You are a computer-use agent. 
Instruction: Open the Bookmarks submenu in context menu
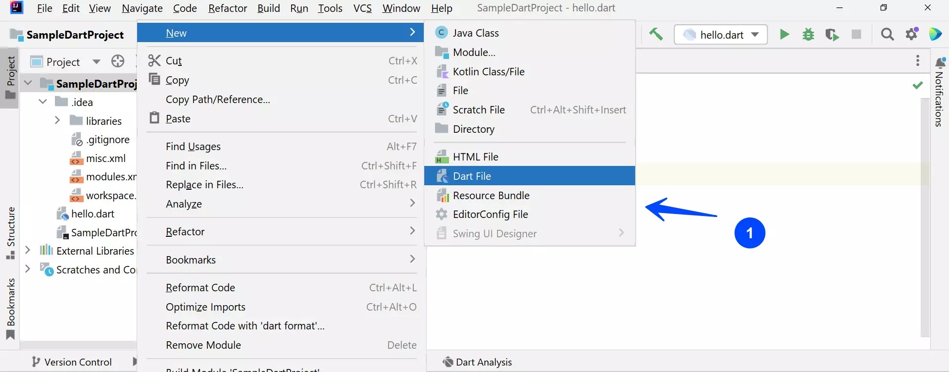pos(282,260)
